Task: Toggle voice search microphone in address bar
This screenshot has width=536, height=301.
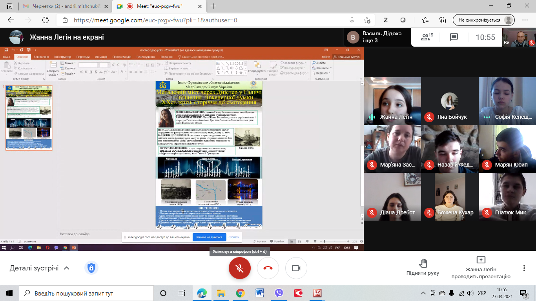Action: 352,20
